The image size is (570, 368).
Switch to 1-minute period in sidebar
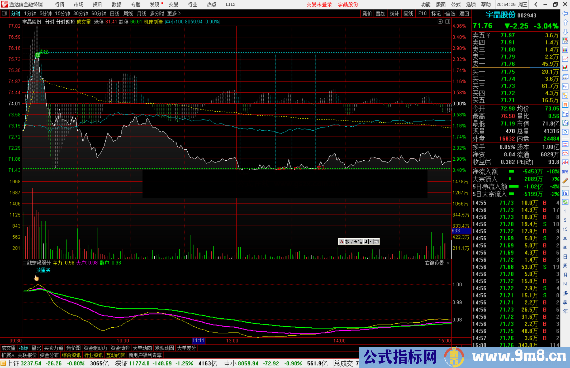tap(565, 211)
